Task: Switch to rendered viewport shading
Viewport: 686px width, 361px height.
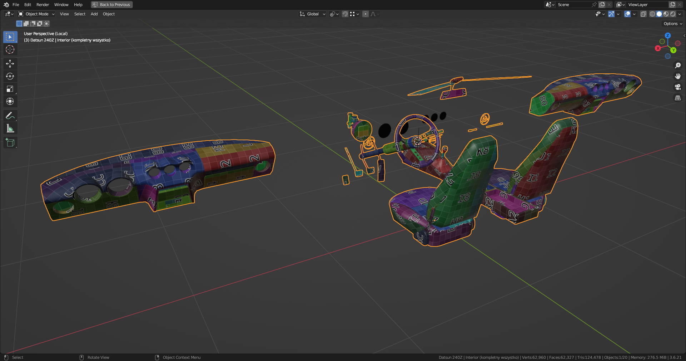Action: 673,14
